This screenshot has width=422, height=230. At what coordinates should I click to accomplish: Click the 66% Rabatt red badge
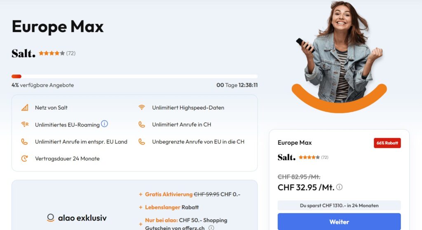tap(387, 143)
